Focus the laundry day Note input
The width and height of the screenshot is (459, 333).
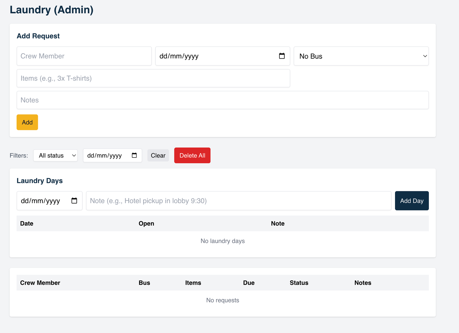(238, 201)
